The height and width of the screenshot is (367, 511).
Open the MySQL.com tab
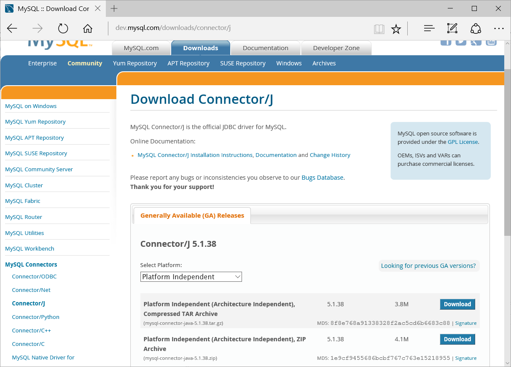coord(141,48)
